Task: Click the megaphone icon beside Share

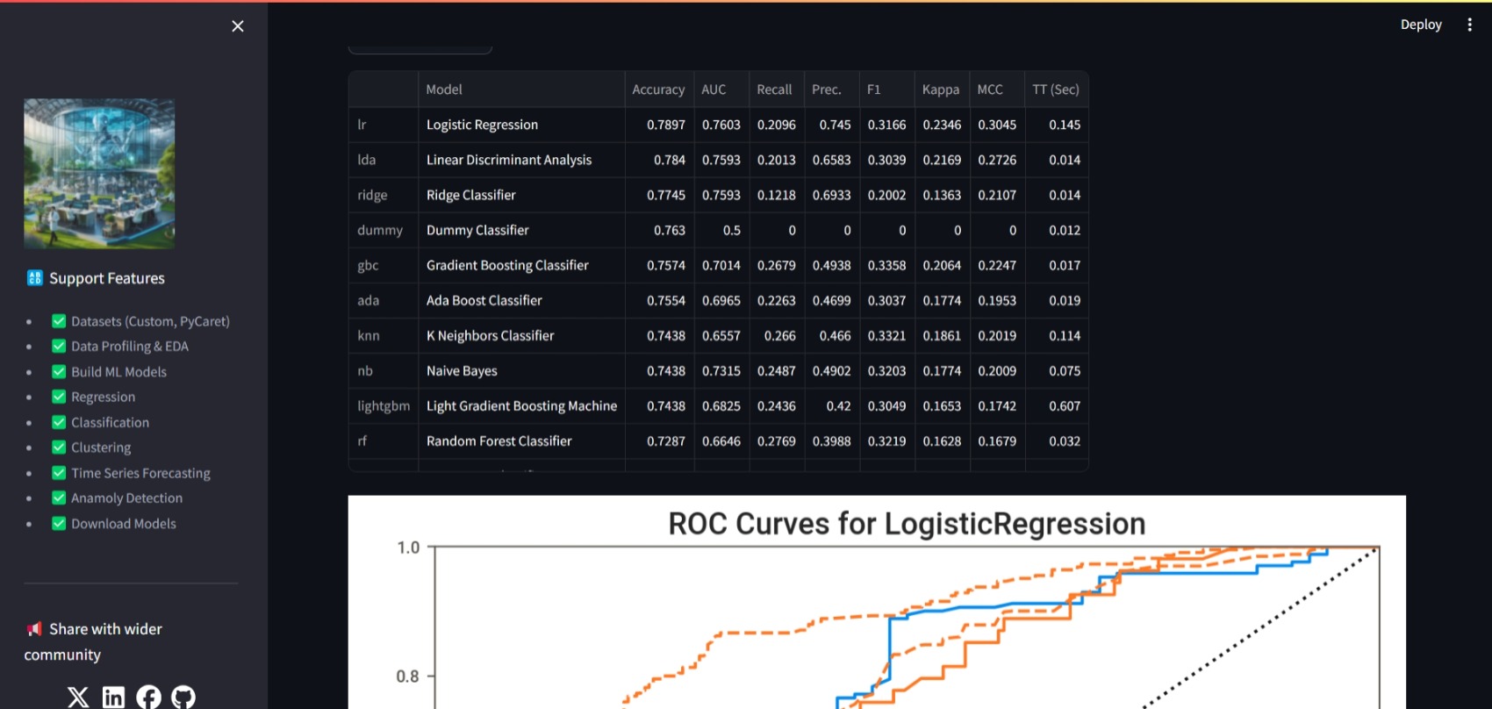Action: click(34, 629)
